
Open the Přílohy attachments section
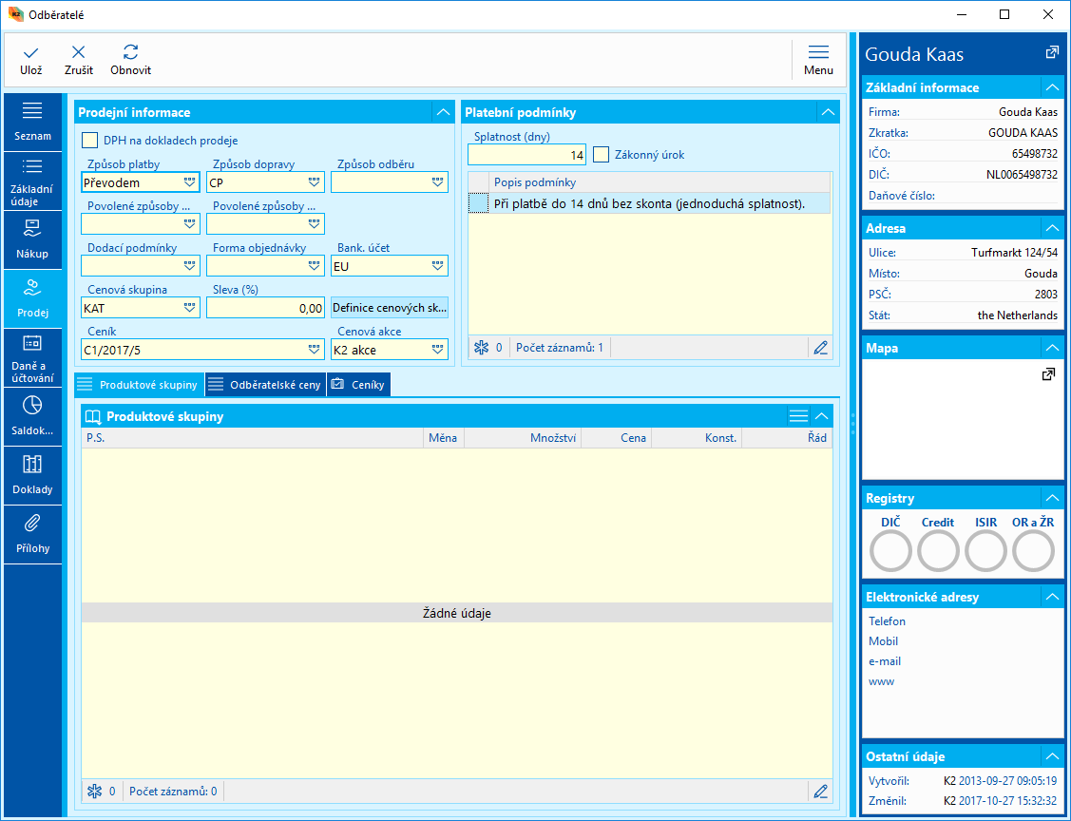click(x=32, y=535)
